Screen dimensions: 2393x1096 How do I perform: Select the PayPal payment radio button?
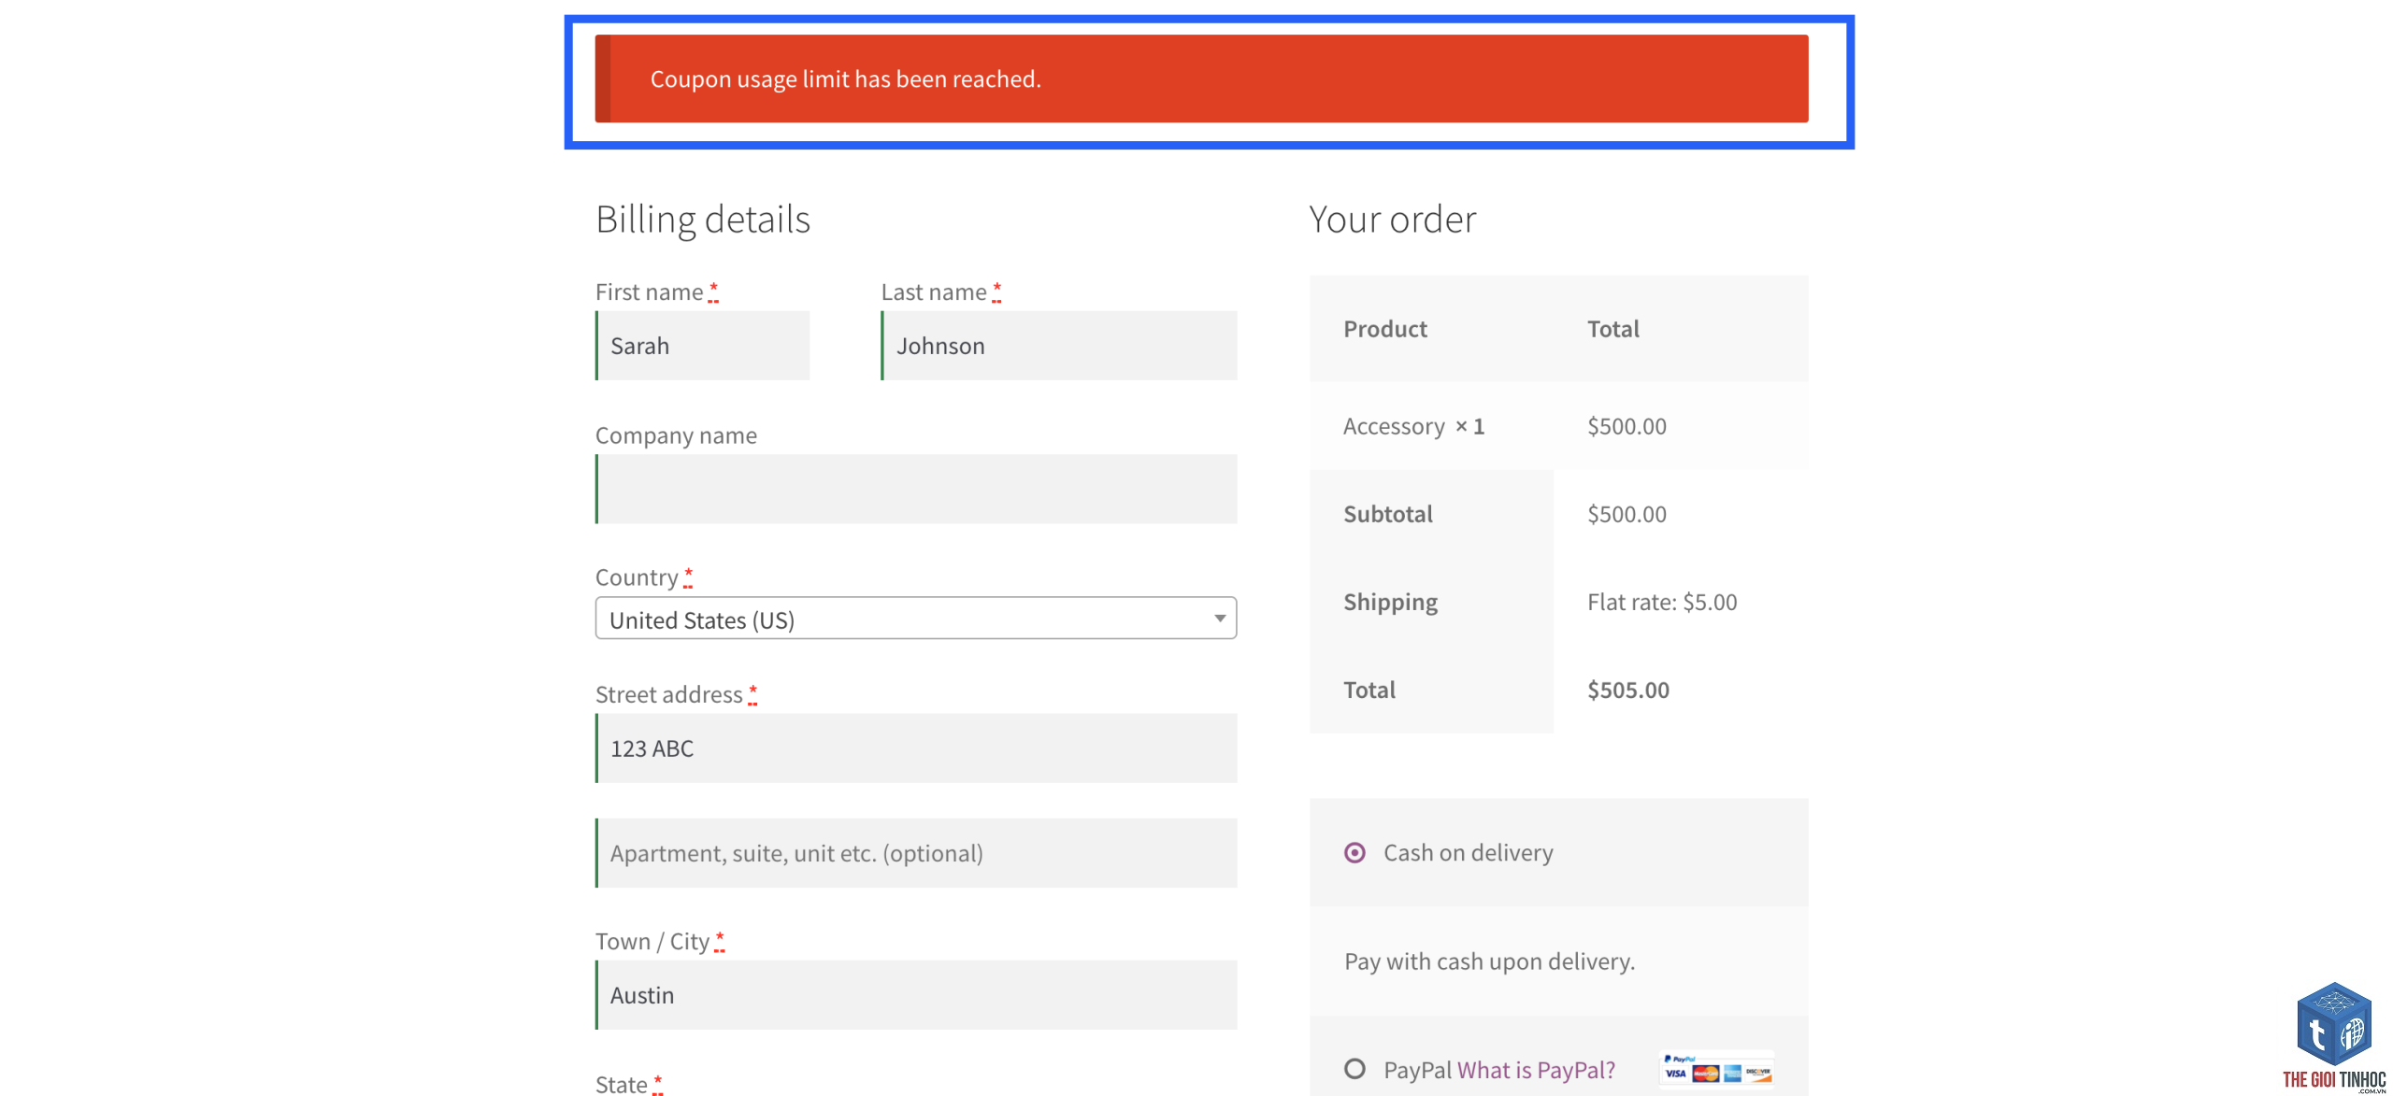(x=1354, y=1068)
